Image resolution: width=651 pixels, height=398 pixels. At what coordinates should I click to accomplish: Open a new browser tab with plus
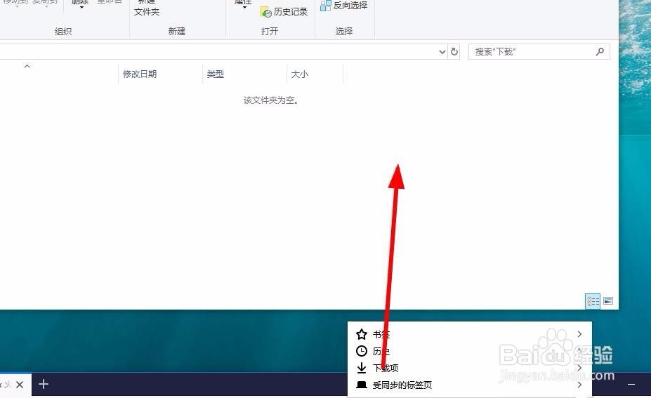(x=43, y=384)
